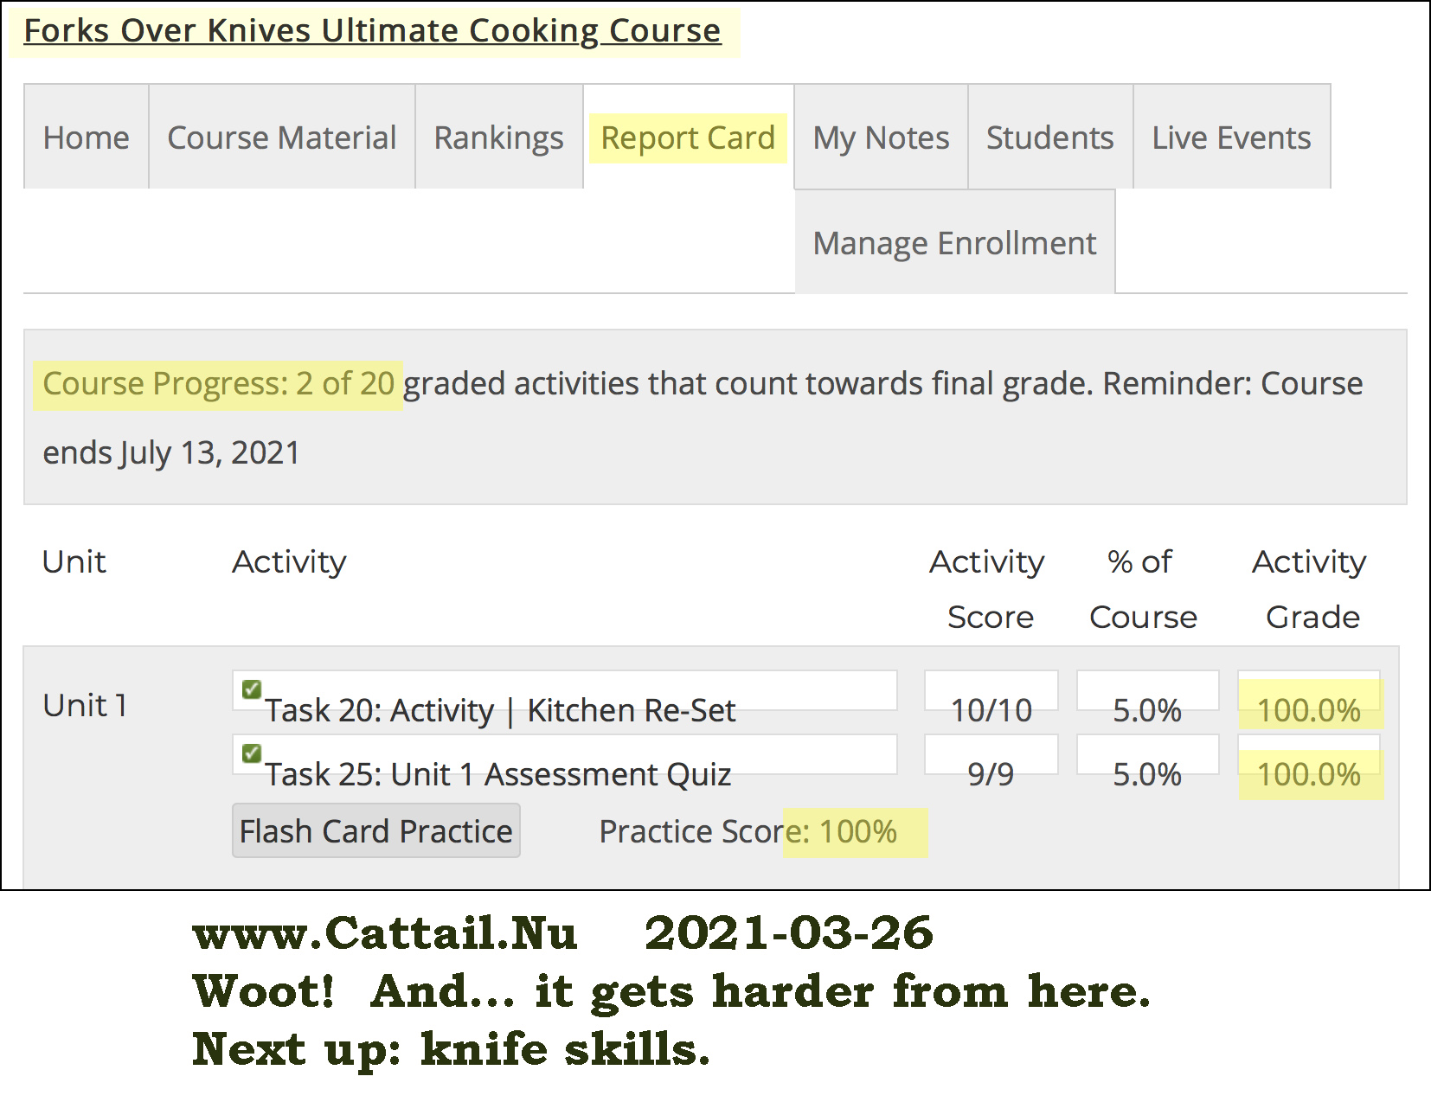Click the Activity Grade column header
Image resolution: width=1431 pixels, height=1102 pixels.
pos(1310,589)
